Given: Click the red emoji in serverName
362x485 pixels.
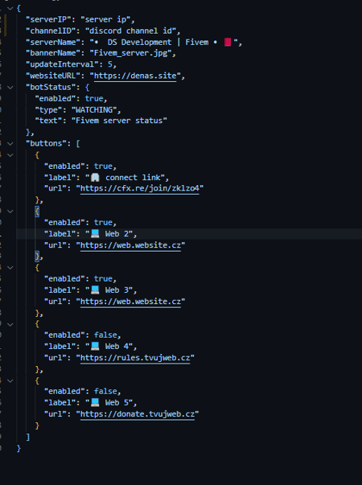Looking at the screenshot, I should pos(228,42).
